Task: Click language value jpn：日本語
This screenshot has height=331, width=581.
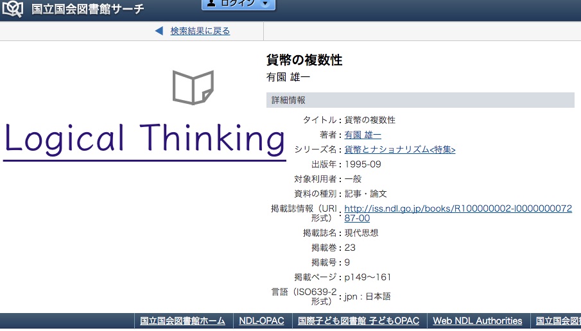Action: point(368,296)
